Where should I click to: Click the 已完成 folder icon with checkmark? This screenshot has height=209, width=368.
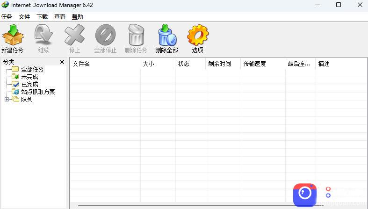[15, 84]
